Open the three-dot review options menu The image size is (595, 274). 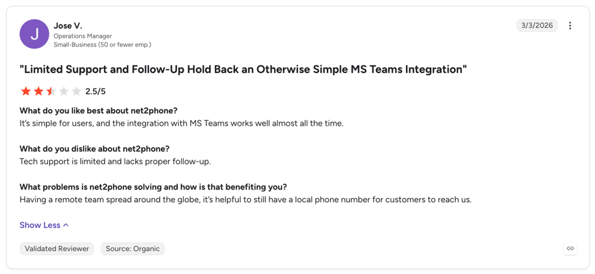click(570, 26)
